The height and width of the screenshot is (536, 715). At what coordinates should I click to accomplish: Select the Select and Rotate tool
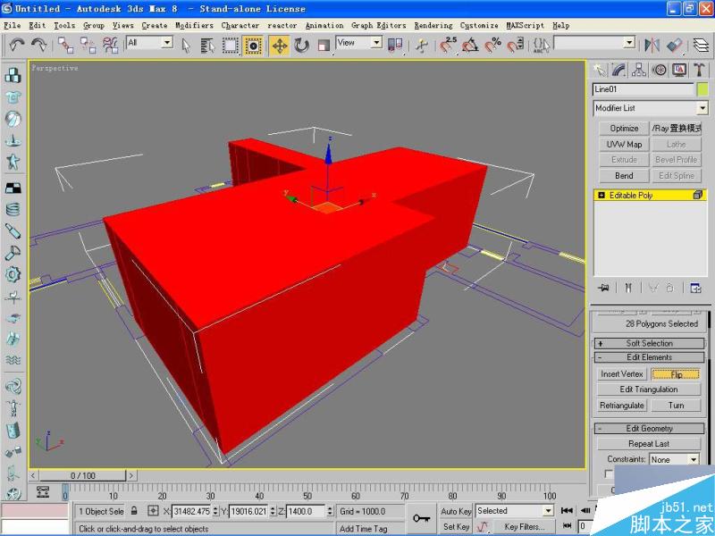coord(301,44)
